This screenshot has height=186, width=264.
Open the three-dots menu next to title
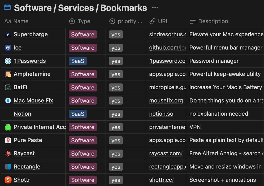[155, 8]
